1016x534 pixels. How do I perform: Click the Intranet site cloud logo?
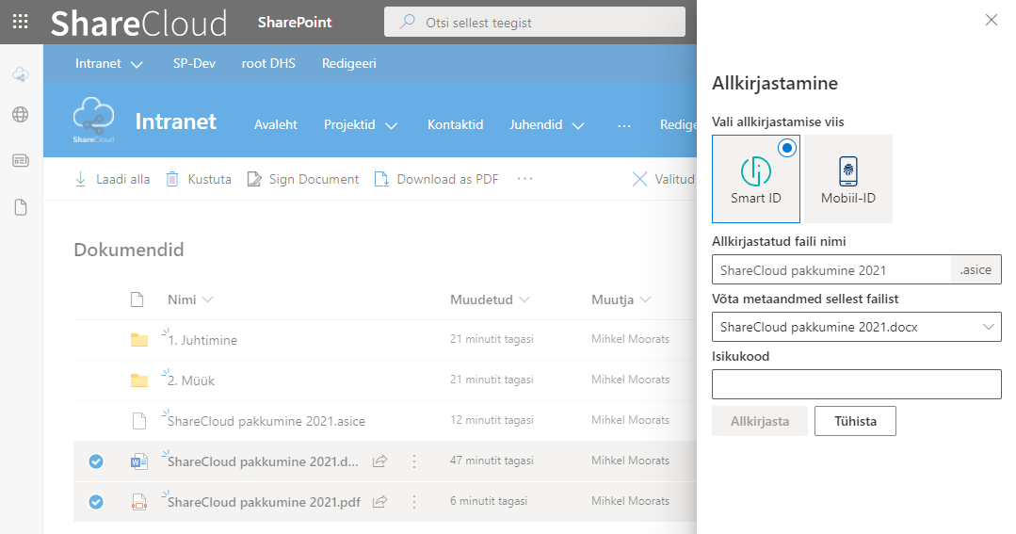coord(94,120)
